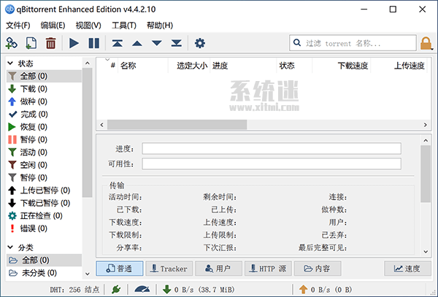The image size is (438, 297).
Task: Click DHT: 256 结点 status text
Action: pyautogui.click(x=74, y=290)
